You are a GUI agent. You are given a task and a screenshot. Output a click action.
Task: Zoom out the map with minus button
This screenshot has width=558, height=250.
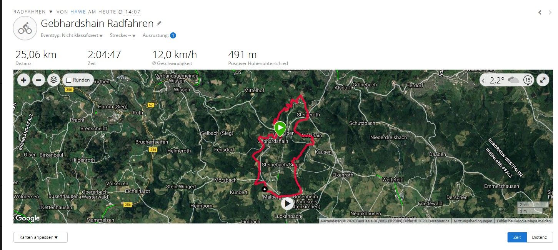pyautogui.click(x=38, y=80)
